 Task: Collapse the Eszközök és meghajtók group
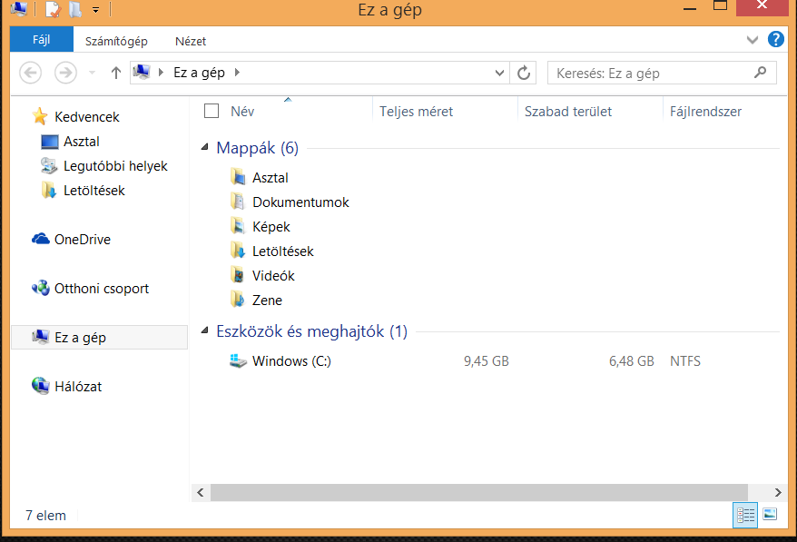pos(205,331)
